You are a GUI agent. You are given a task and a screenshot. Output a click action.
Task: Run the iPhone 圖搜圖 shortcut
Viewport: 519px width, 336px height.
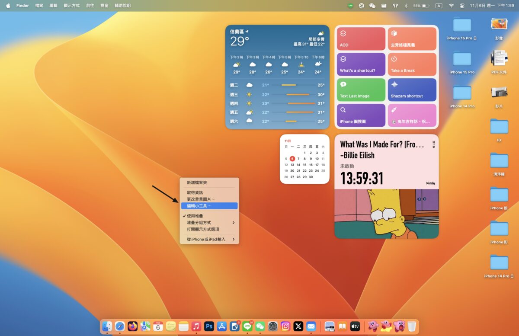pyautogui.click(x=361, y=115)
